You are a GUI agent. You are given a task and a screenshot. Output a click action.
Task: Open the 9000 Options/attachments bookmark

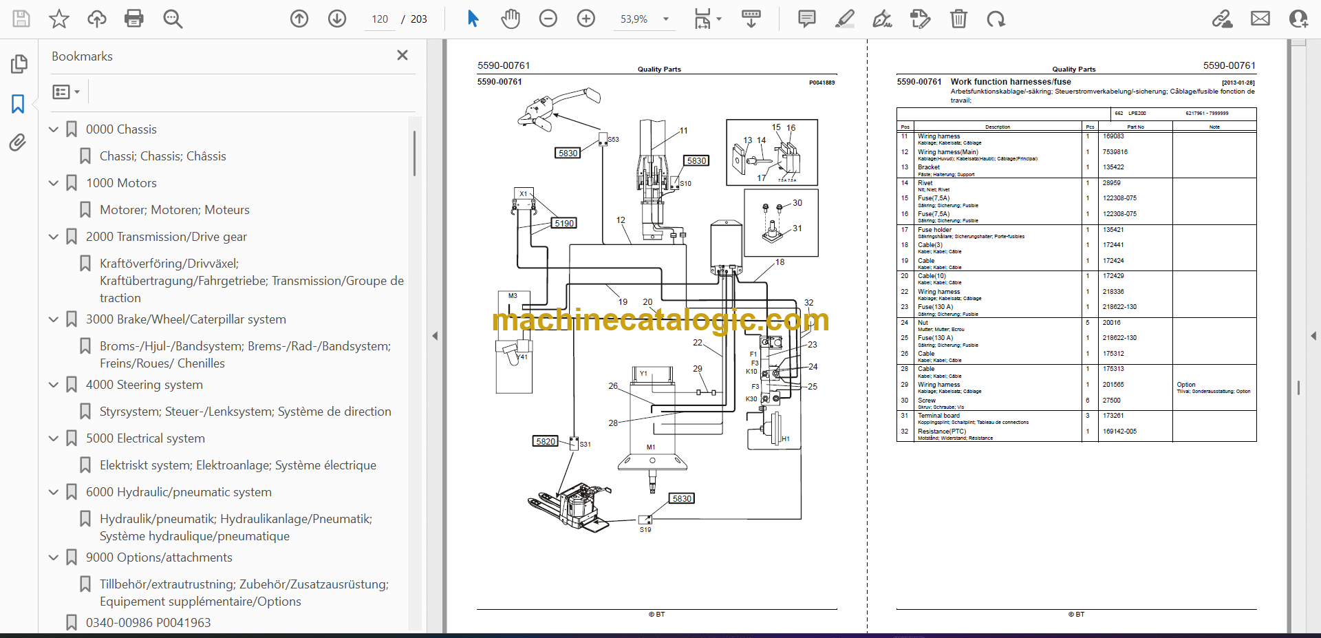point(159,557)
